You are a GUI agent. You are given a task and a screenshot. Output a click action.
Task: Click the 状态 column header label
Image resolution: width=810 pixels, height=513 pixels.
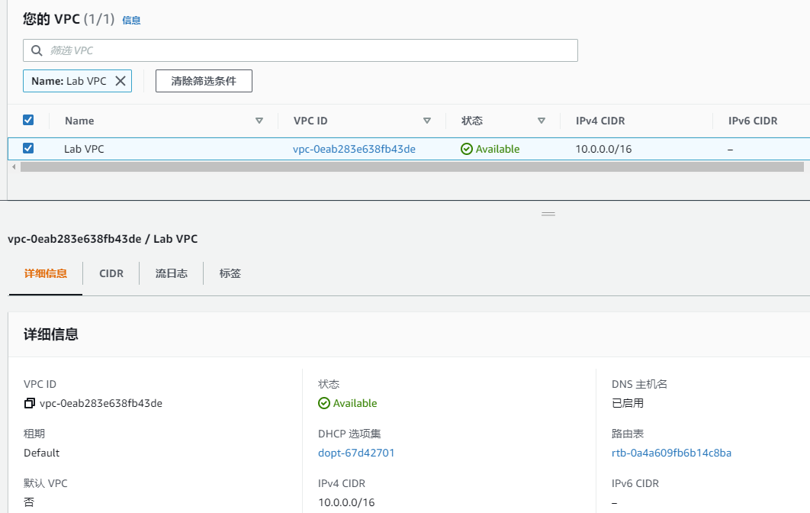(471, 121)
